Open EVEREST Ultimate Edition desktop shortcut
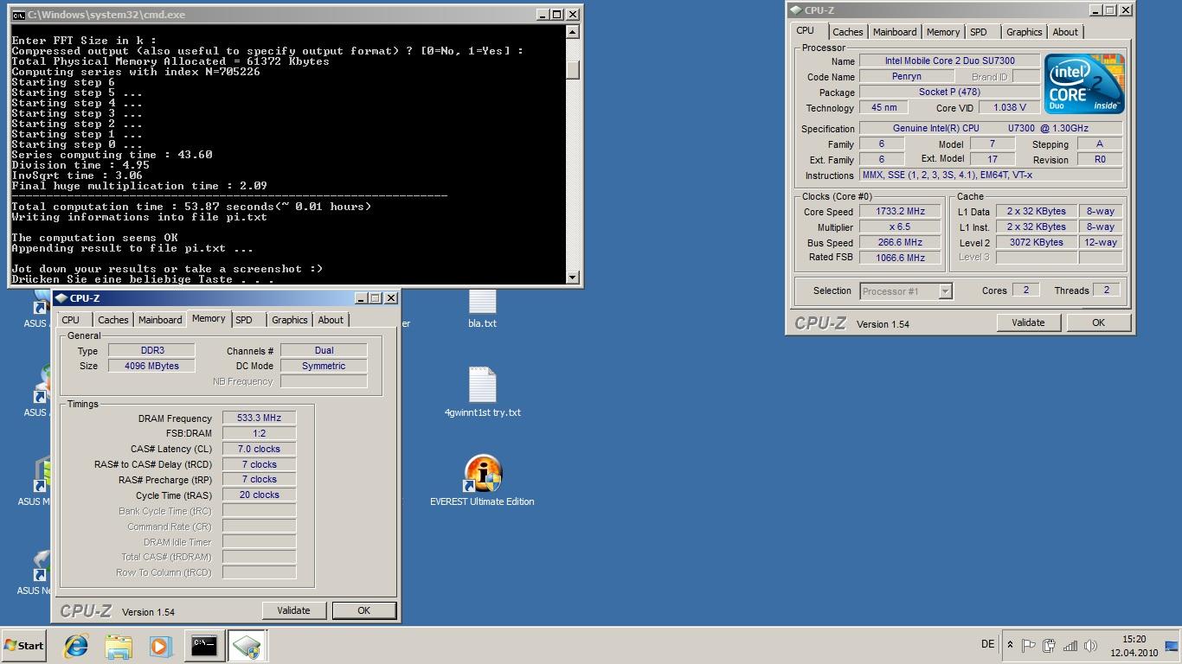Viewport: 1182px width, 664px height. [x=482, y=482]
